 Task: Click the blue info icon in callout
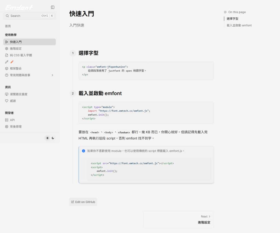(x=83, y=151)
